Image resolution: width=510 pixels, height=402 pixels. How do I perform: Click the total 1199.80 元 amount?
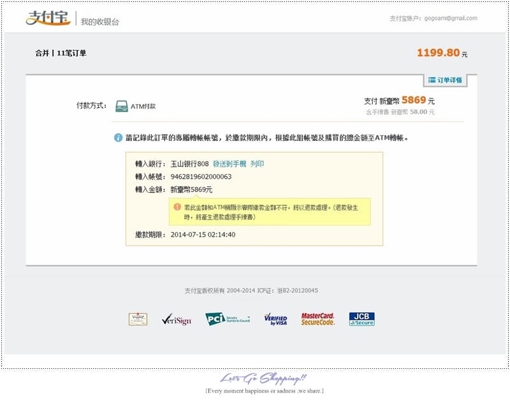pyautogui.click(x=442, y=53)
